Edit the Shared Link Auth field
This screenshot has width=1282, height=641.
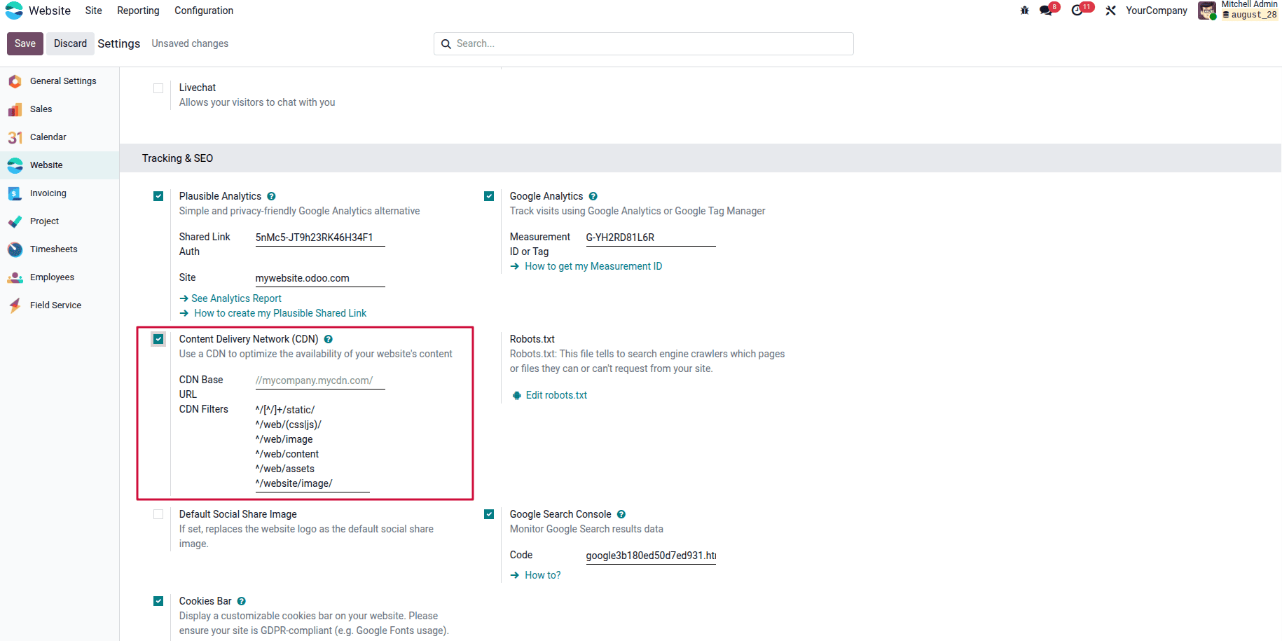[x=320, y=237]
